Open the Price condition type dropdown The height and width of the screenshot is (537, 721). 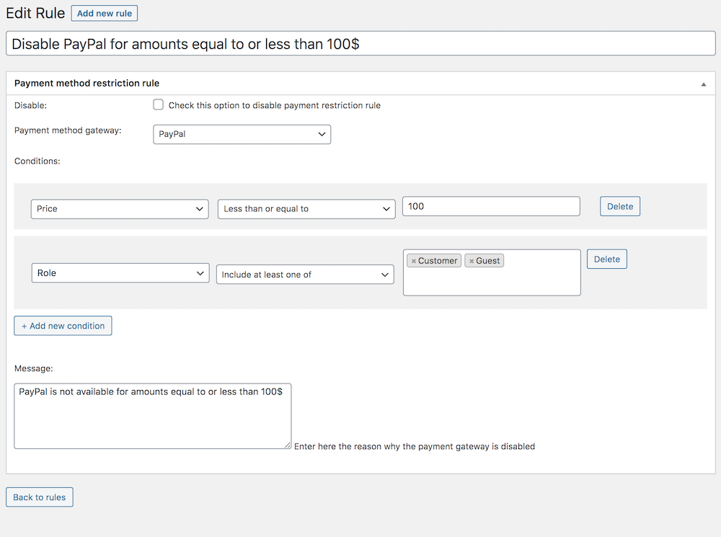[x=120, y=209]
